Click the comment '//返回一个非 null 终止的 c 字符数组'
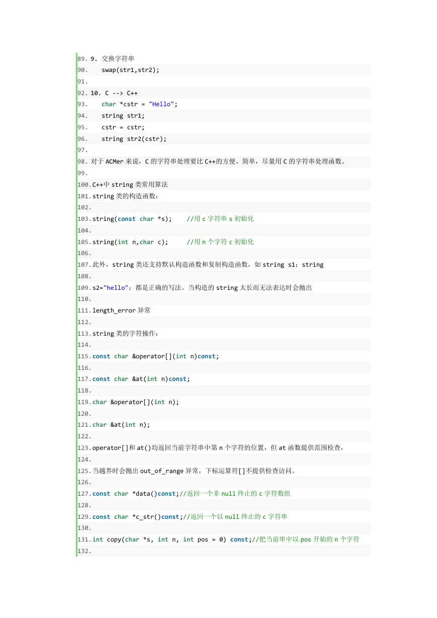 point(235,494)
